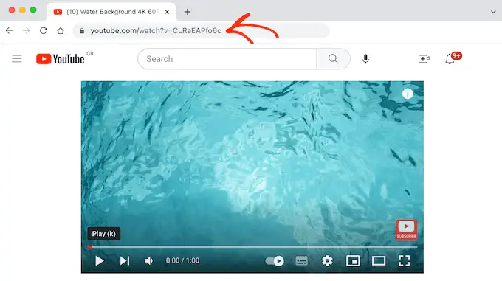Screen dimensions: 502x281
Task: Enable the miniplayer
Action: point(353,261)
